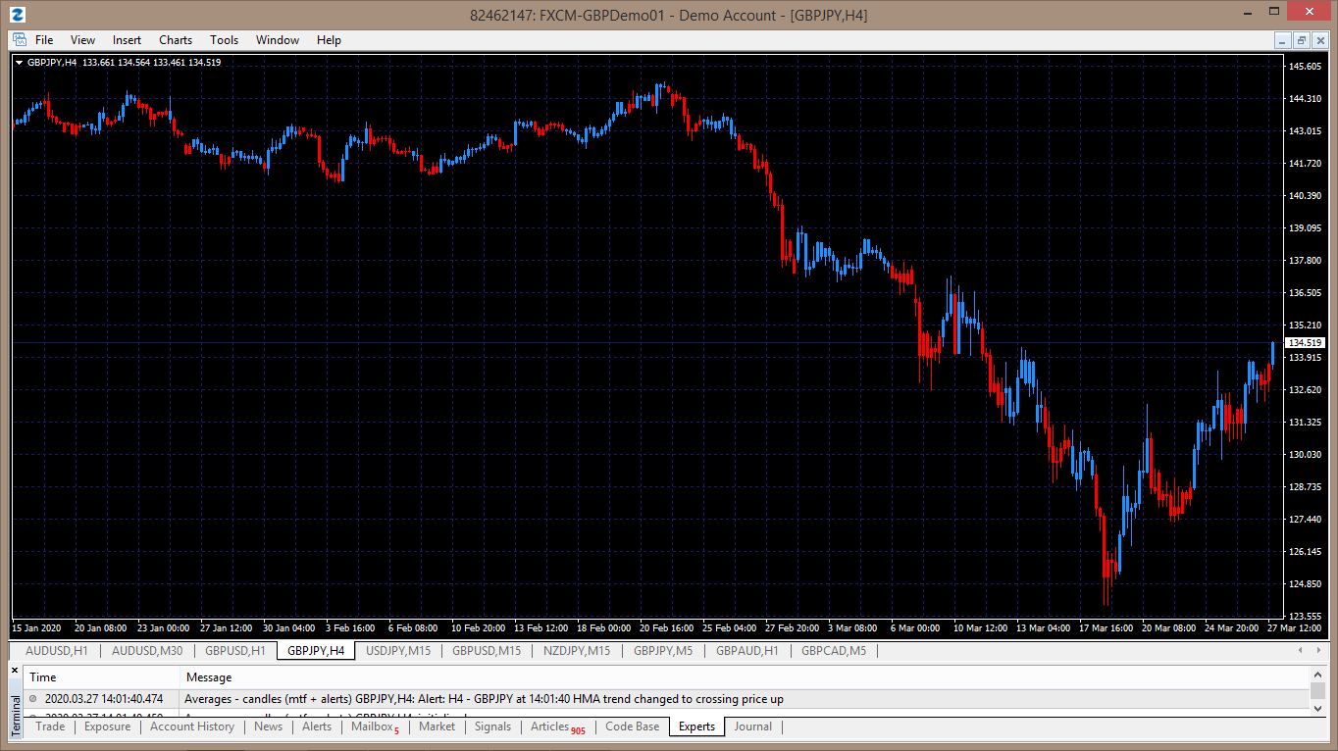
Task: Select the active GBPJPY,H4 chart tab
Action: coord(316,650)
